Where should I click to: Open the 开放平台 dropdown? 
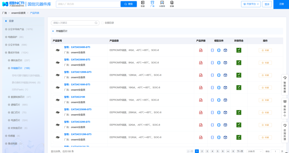click(250, 4)
